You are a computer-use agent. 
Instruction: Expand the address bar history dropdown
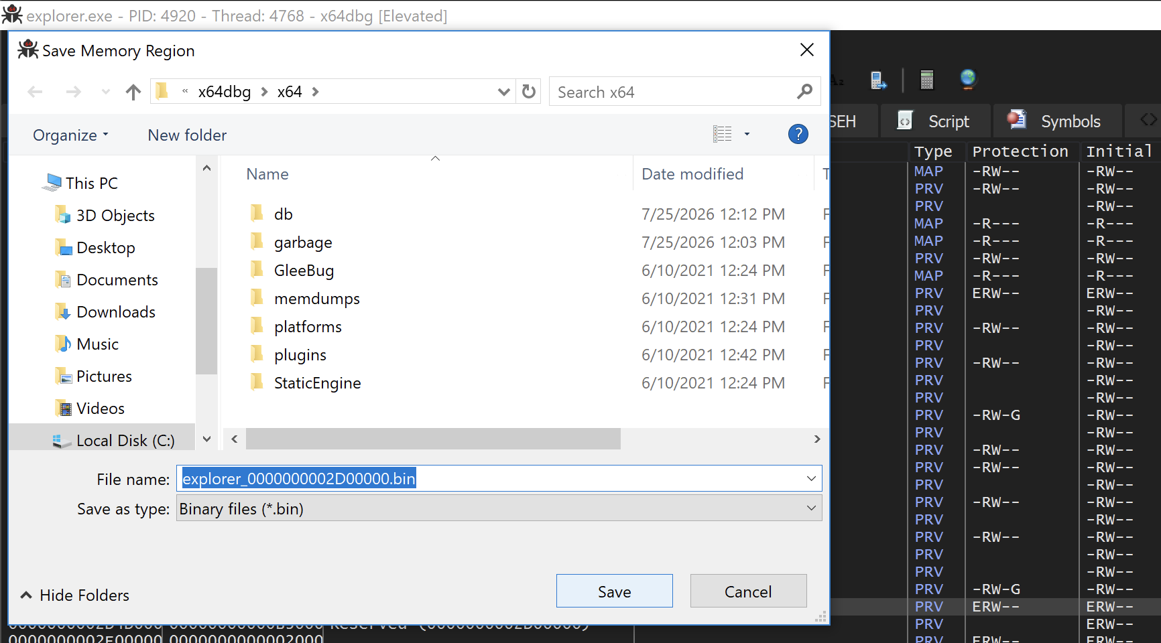(503, 92)
